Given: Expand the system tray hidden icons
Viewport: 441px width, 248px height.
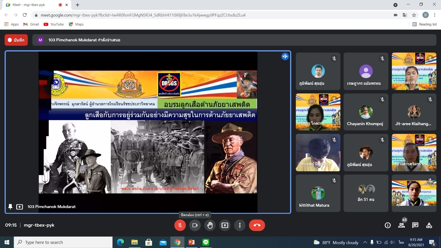Looking at the screenshot, I should click(365, 242).
